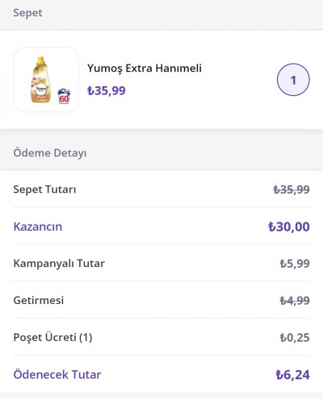Viewport: 323px width, 404px height.
Task: Tap the product price ₺35,99
Action: 107,90
